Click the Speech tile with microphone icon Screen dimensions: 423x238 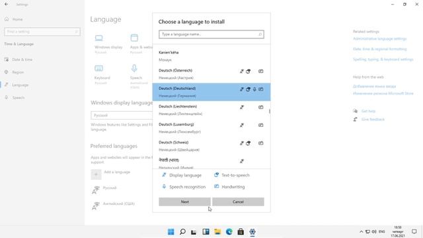(139, 77)
